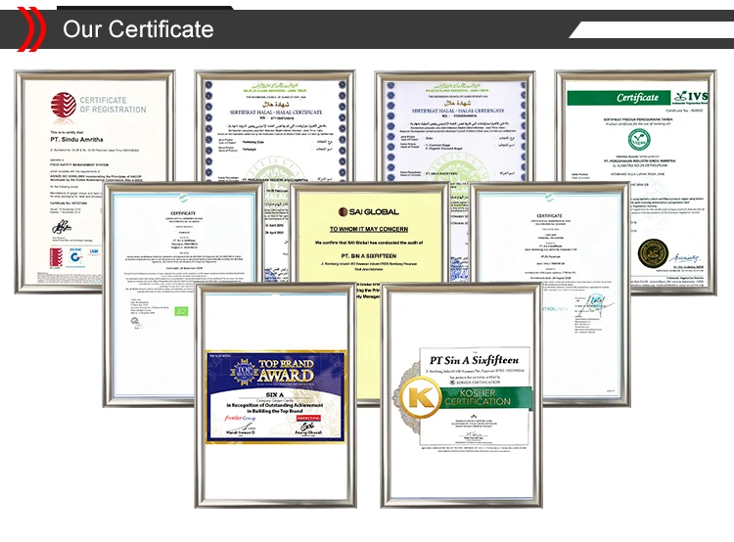
Task: Click the SAI GLOBAL logo
Action: click(369, 212)
